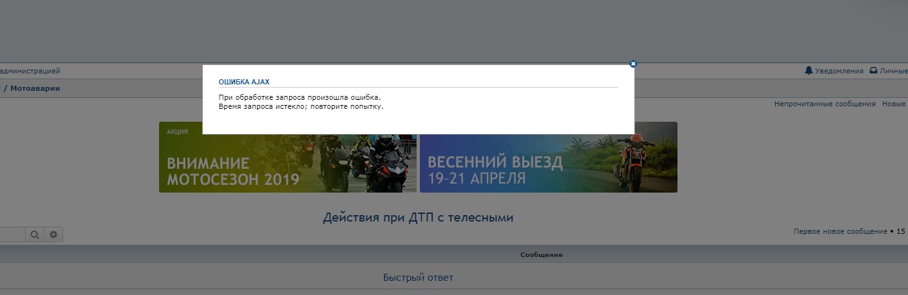Click the Сообщение column header
Viewport: 908px width, 295px height.
(541, 255)
